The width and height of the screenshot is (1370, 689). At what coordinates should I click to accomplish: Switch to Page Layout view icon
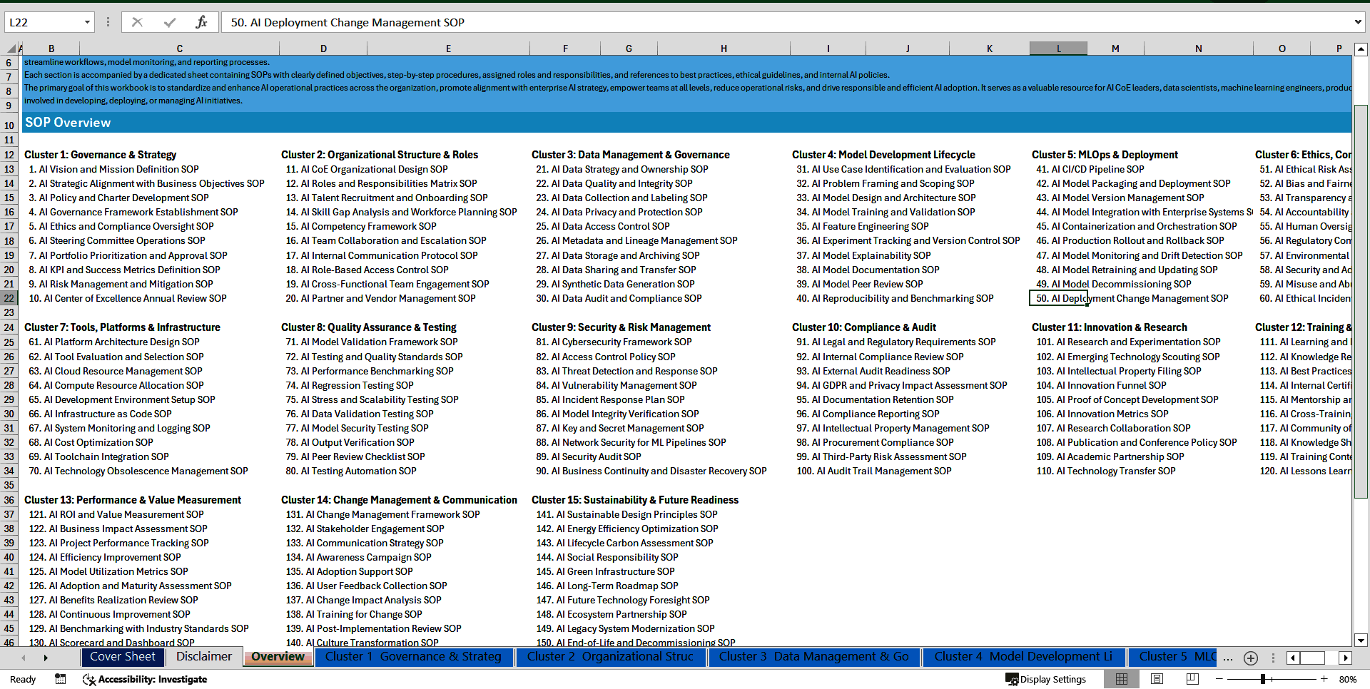tap(1157, 679)
